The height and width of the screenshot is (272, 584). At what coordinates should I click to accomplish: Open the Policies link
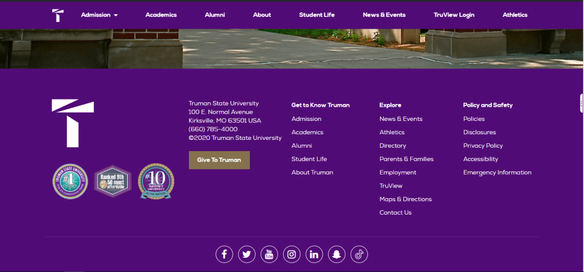click(x=474, y=119)
